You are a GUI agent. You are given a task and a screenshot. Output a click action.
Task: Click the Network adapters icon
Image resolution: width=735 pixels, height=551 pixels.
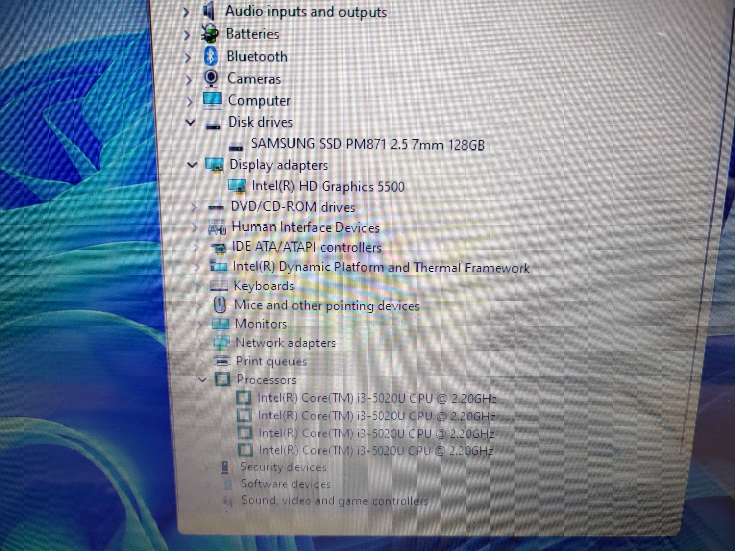(x=222, y=342)
